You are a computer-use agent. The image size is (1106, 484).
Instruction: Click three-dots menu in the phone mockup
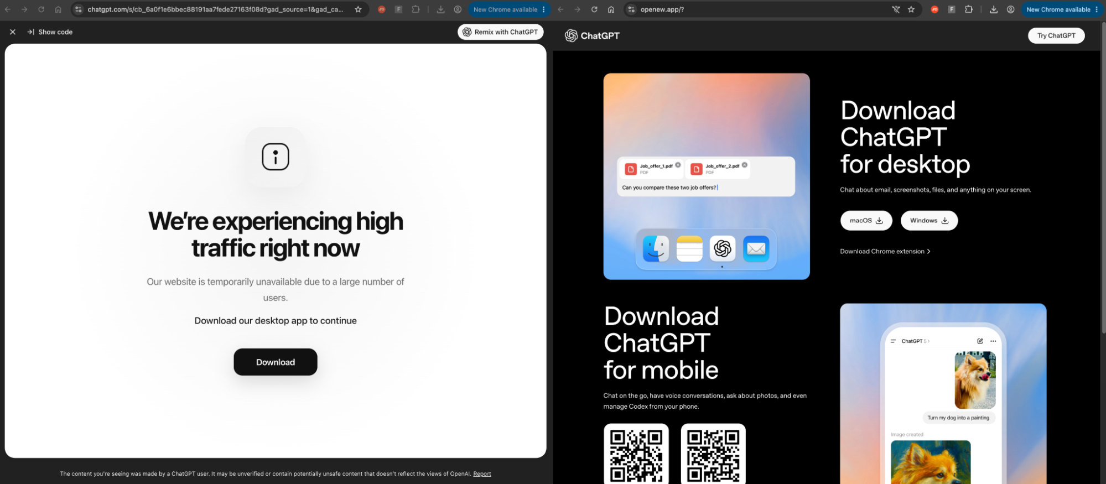(x=993, y=341)
